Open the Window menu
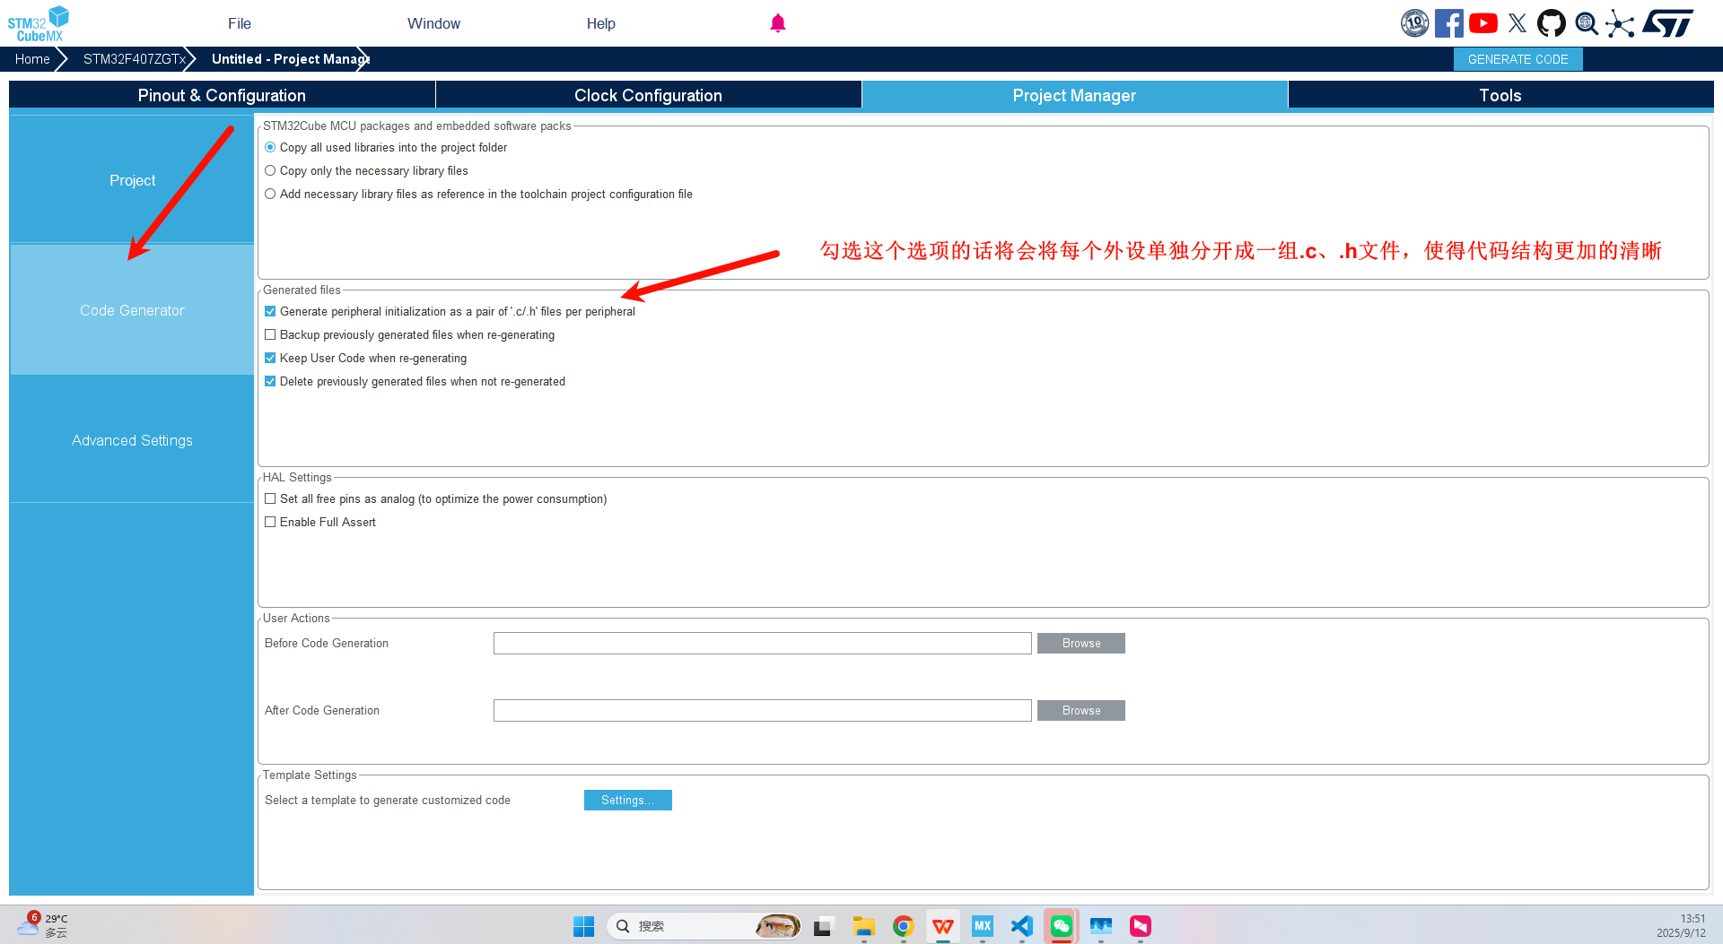Screen dimensions: 1723x944 (433, 23)
